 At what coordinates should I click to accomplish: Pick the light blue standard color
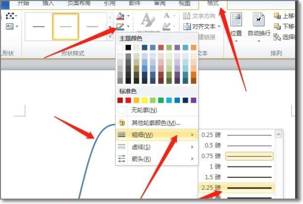[169, 100]
